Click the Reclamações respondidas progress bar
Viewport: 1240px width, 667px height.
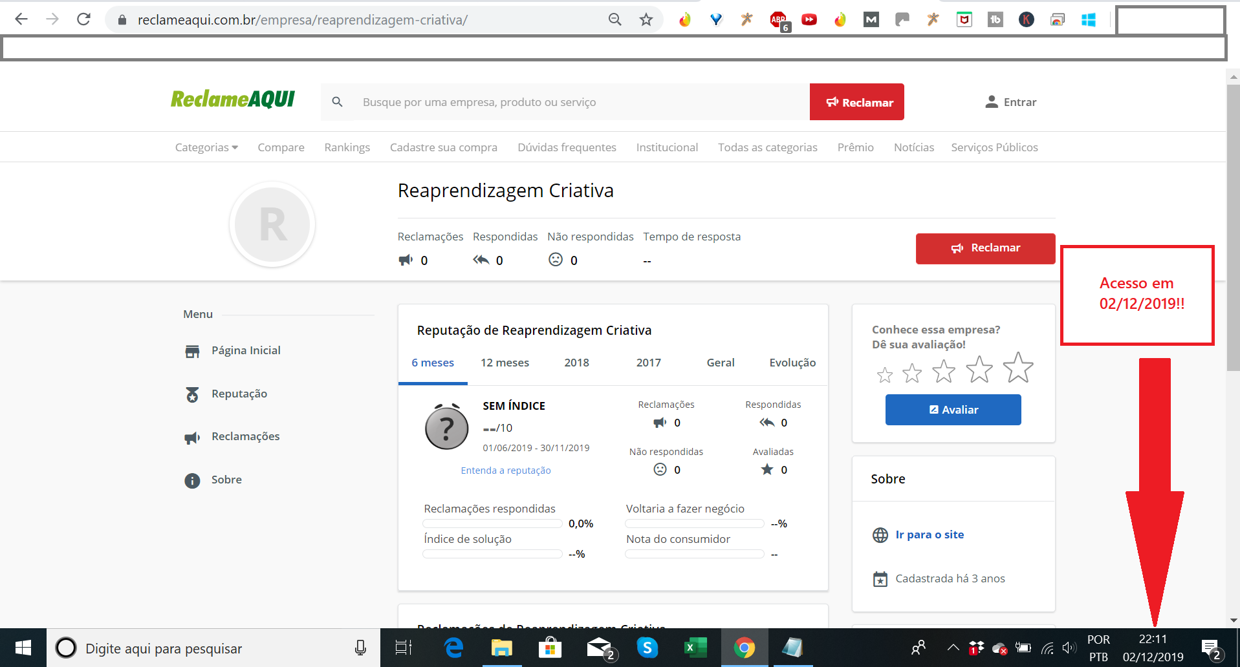tap(492, 524)
